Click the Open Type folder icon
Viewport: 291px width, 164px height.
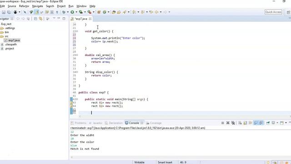coord(114,12)
